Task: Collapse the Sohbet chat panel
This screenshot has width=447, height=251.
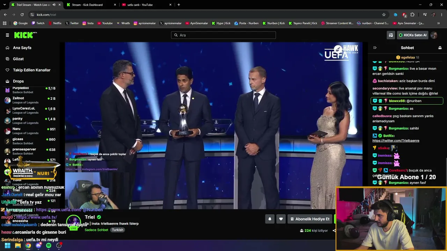Action: click(x=375, y=48)
